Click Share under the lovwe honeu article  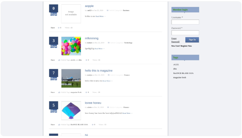[53, 124]
